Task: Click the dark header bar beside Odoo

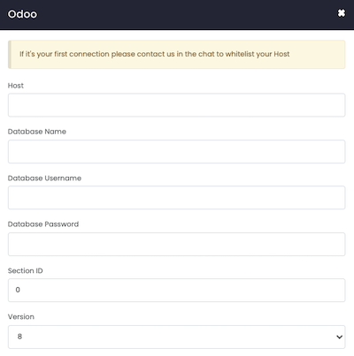Action: pos(186,14)
